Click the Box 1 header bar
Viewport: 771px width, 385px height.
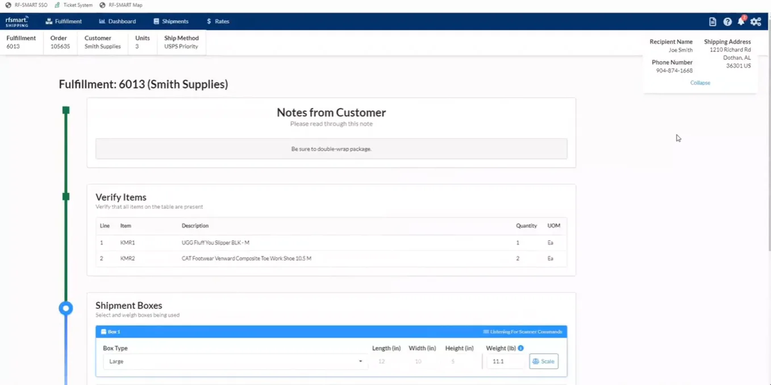tap(331, 332)
